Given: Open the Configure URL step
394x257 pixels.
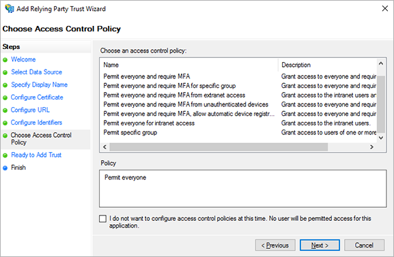Looking at the screenshot, I should point(31,110).
